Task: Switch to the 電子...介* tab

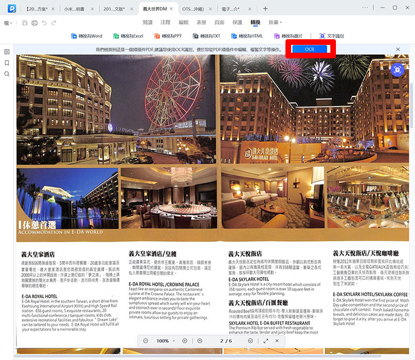Action: tap(230, 9)
